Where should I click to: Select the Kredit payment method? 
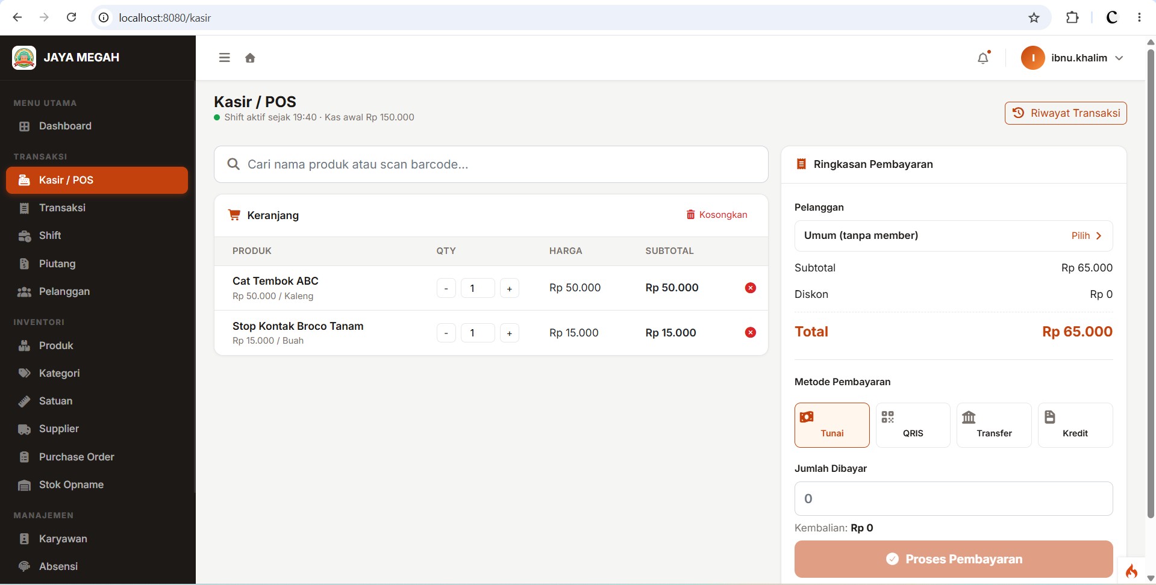(x=1075, y=425)
